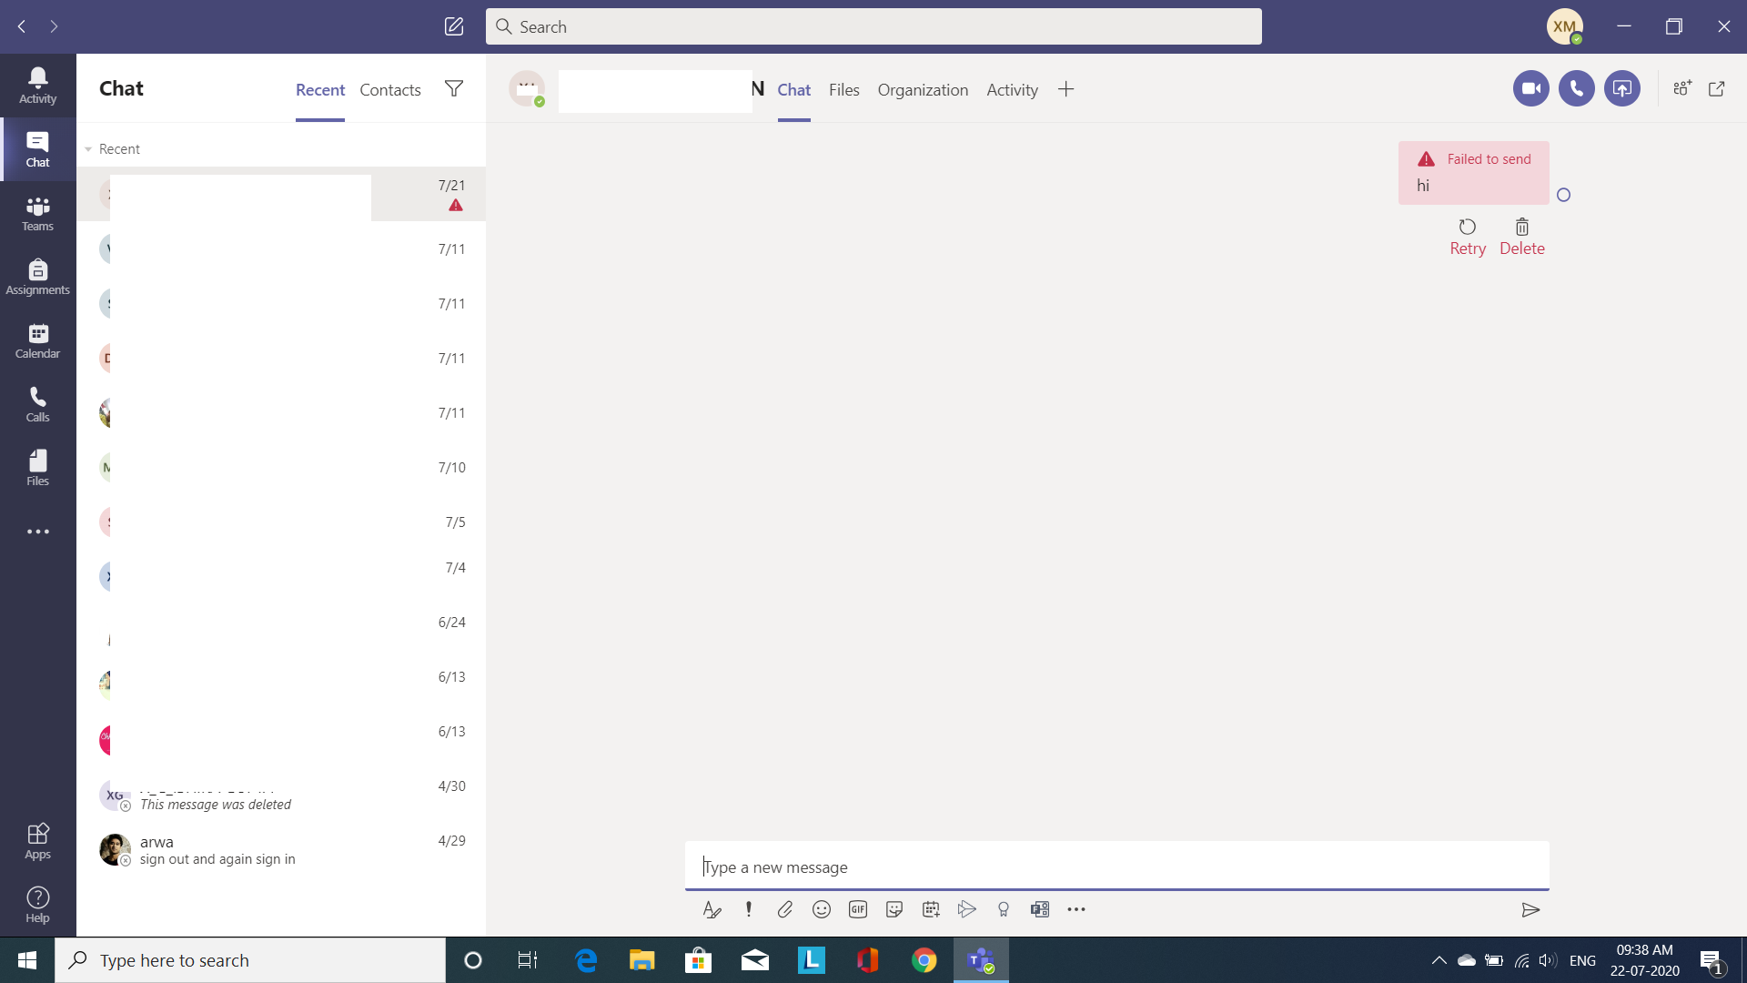Open the Format text options
This screenshot has height=983, width=1747.
click(712, 909)
